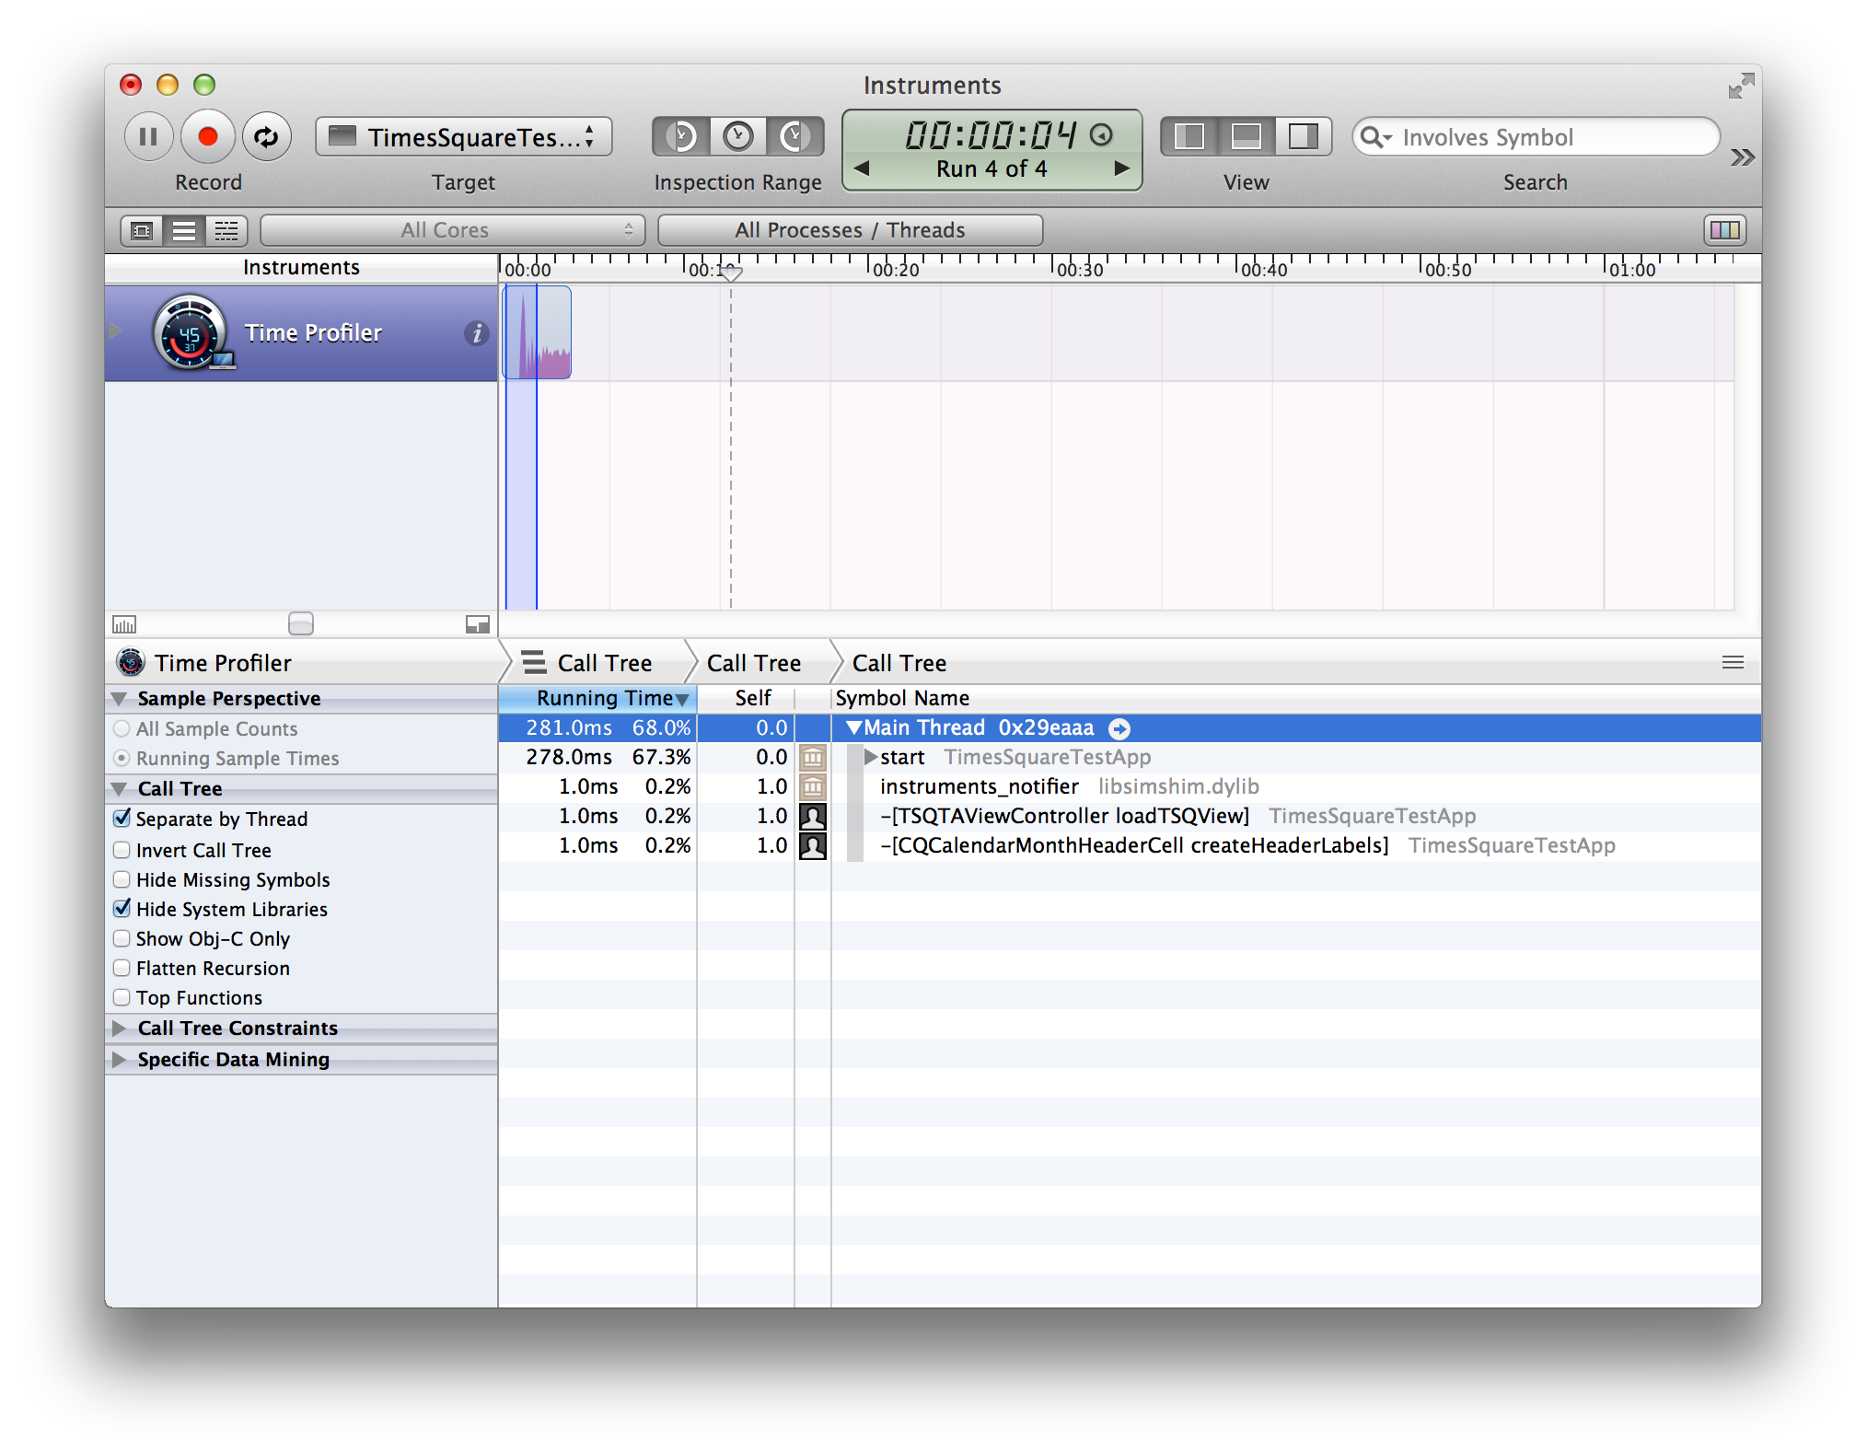Image resolution: width=1867 pixels, height=1453 pixels.
Task: Open Time Profiler info inspector
Action: 476,333
